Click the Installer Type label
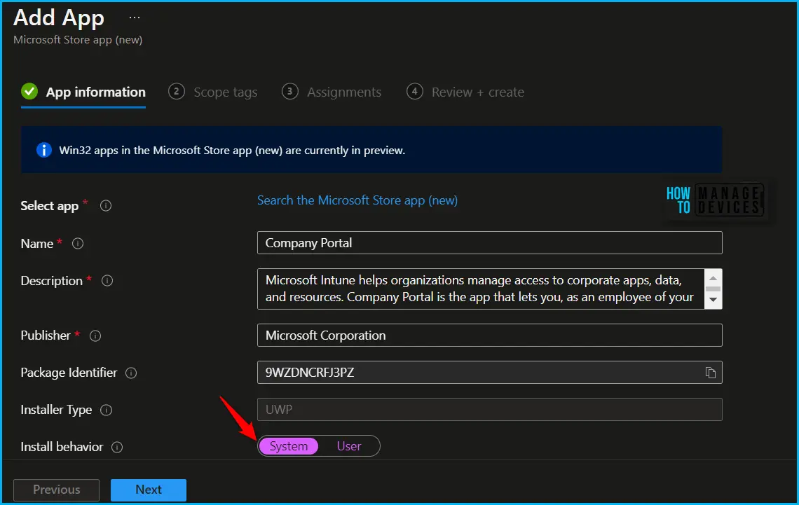The height and width of the screenshot is (505, 799). pos(56,410)
